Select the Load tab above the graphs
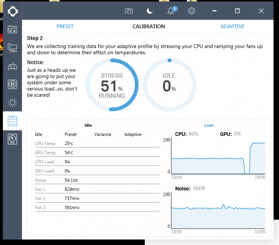The width and height of the screenshot is (279, 245). click(x=209, y=125)
